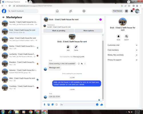Add people to the Erick chat
Image resolution: width=143 pixels, height=114 pixels.
68,47
